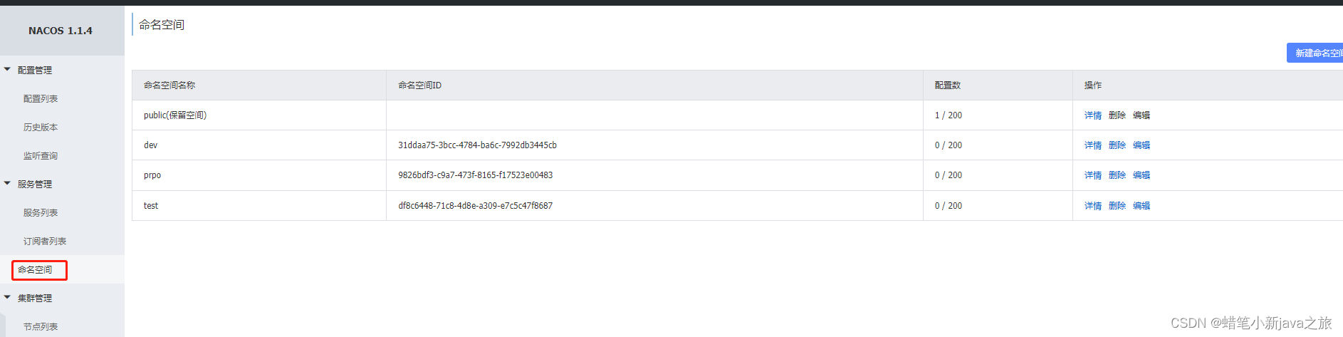This screenshot has width=1343, height=337.
Task: Open 服务列表 in sidebar
Action: point(41,213)
